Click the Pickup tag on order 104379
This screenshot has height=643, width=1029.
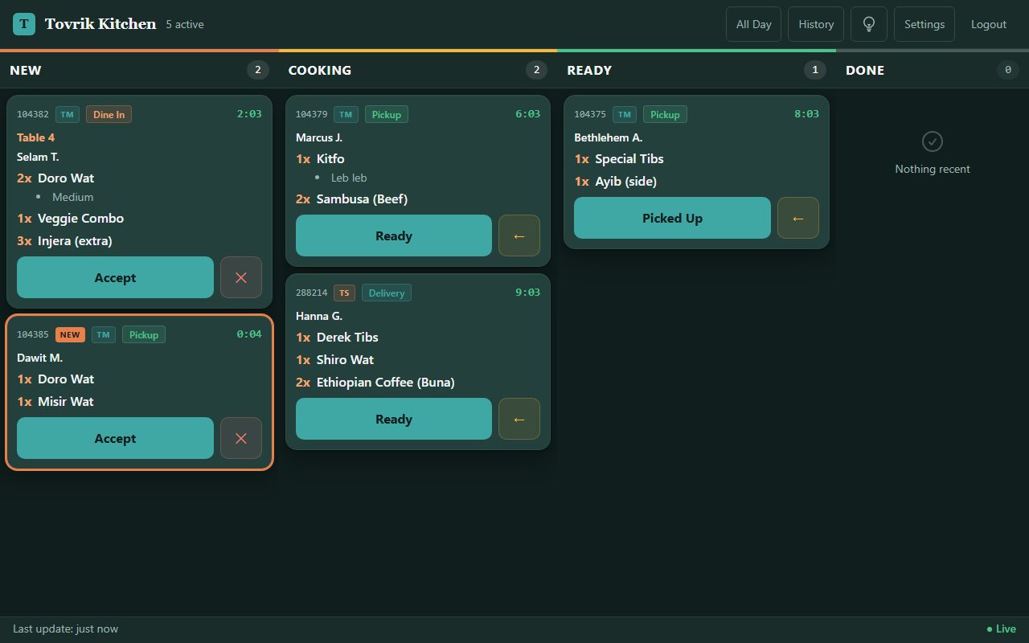tap(387, 114)
